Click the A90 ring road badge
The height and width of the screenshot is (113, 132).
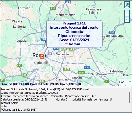point(19,65)
